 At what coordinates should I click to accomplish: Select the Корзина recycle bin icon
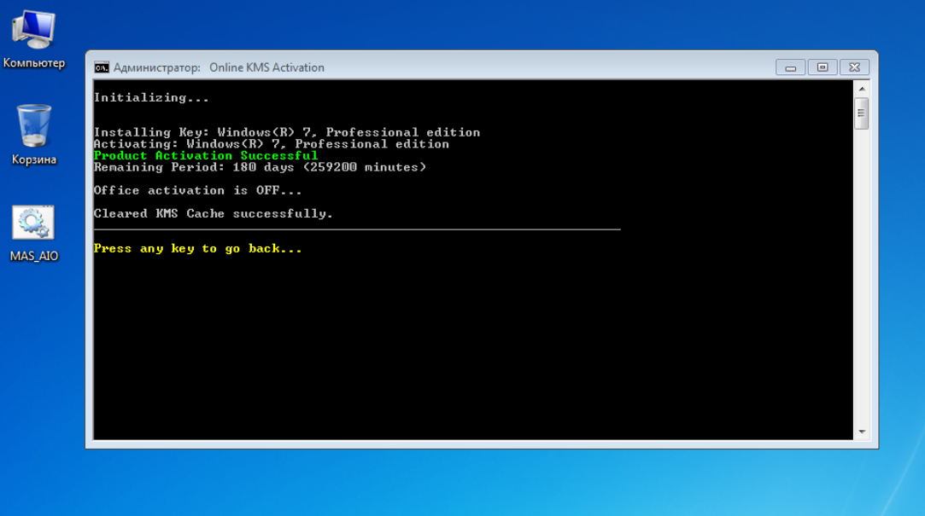click(x=34, y=130)
